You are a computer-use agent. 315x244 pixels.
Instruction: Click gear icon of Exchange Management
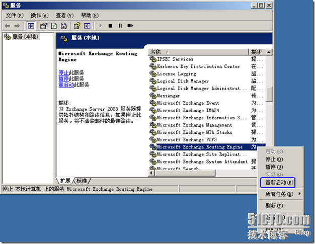point(153,125)
